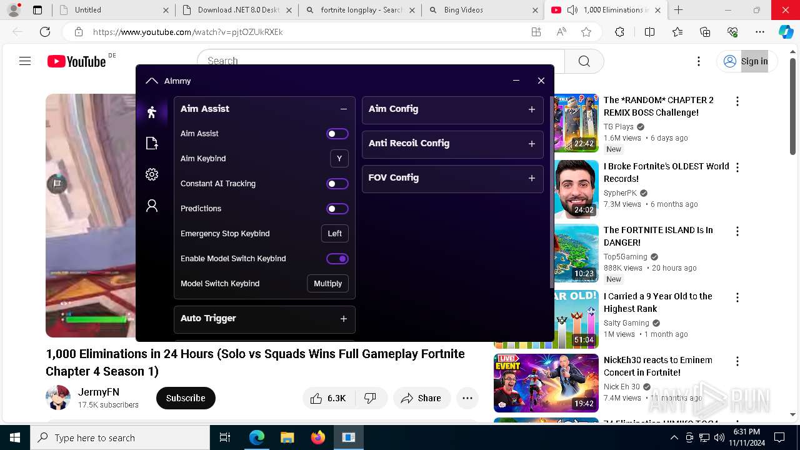Viewport: 800px width, 450px height.
Task: Subscribe to JermyFN channel
Action: click(x=186, y=398)
